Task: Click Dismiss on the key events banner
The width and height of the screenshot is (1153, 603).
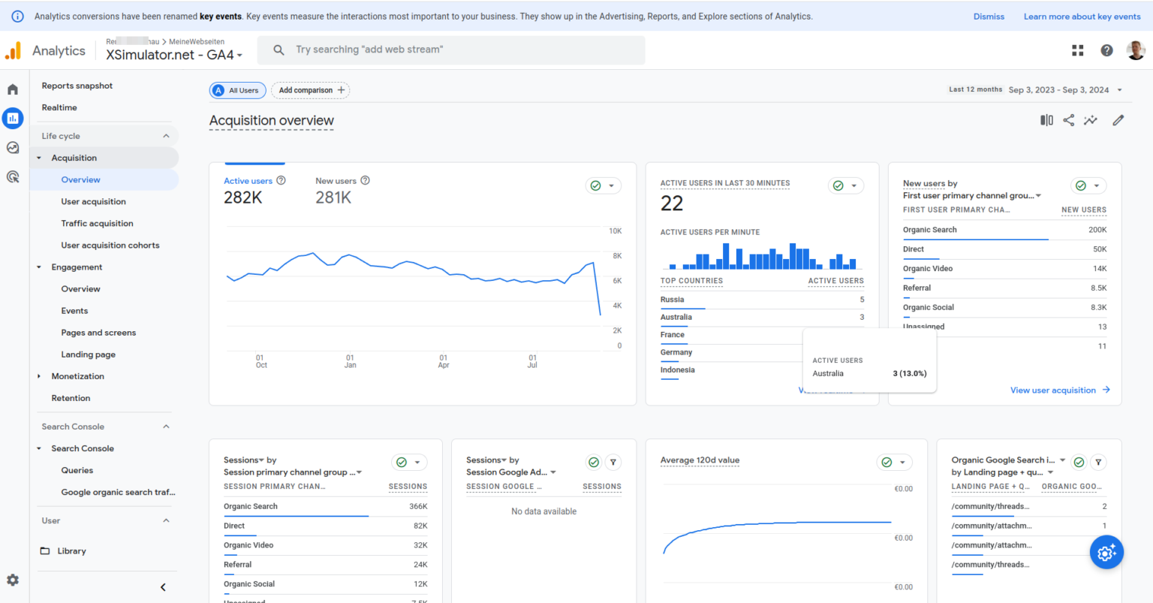Action: click(x=989, y=17)
